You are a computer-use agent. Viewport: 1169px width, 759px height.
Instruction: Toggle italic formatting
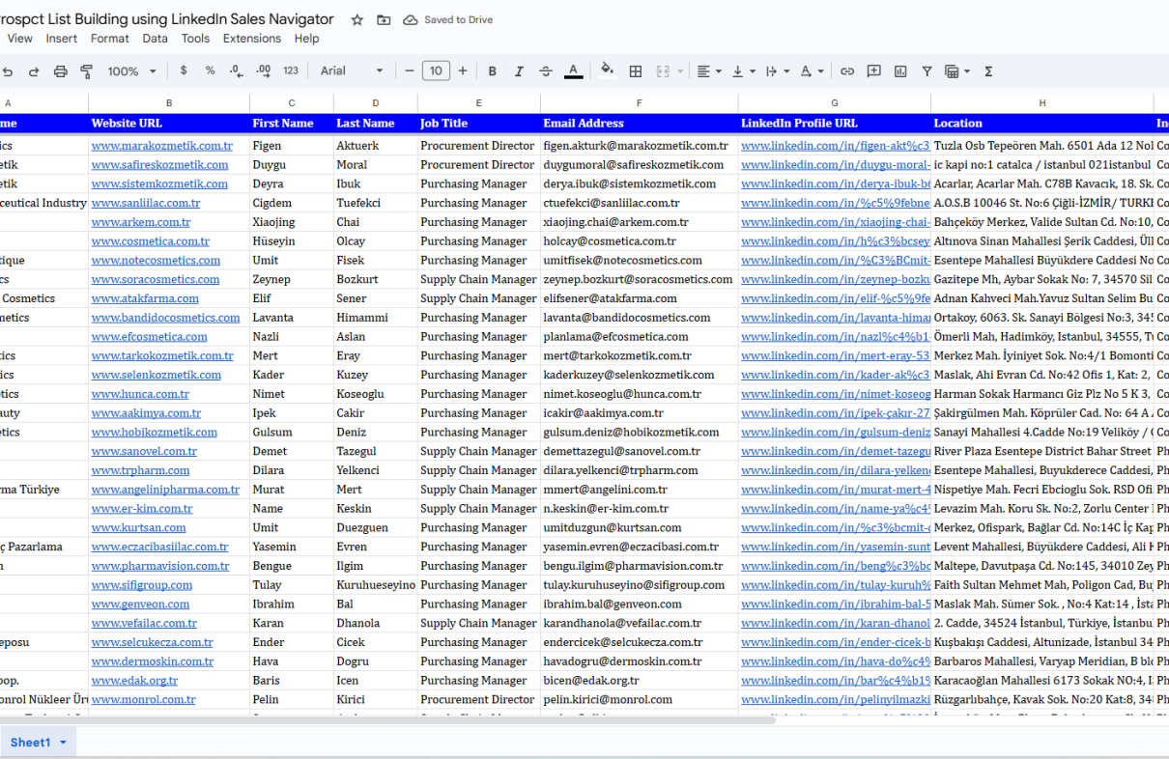(519, 71)
